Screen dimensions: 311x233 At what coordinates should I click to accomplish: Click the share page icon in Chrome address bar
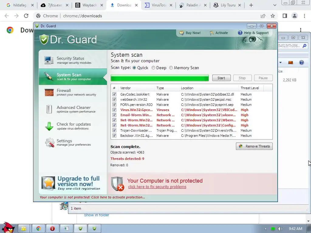pos(263,16)
